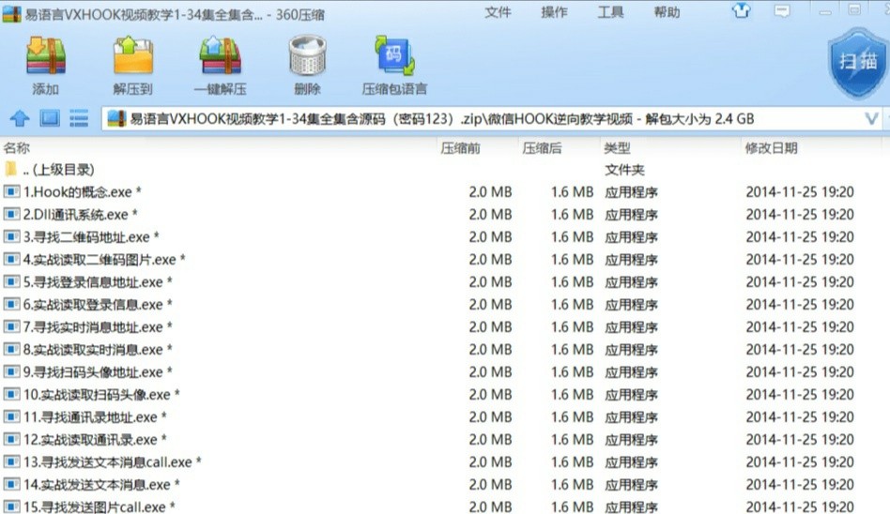Sort by 修改日期 column header
The image size is (890, 514).
coord(772,148)
